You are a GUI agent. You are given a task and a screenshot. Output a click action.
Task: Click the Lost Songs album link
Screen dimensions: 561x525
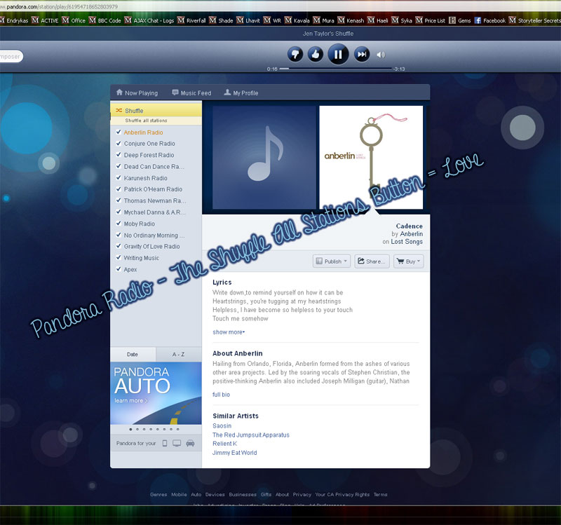coord(407,242)
